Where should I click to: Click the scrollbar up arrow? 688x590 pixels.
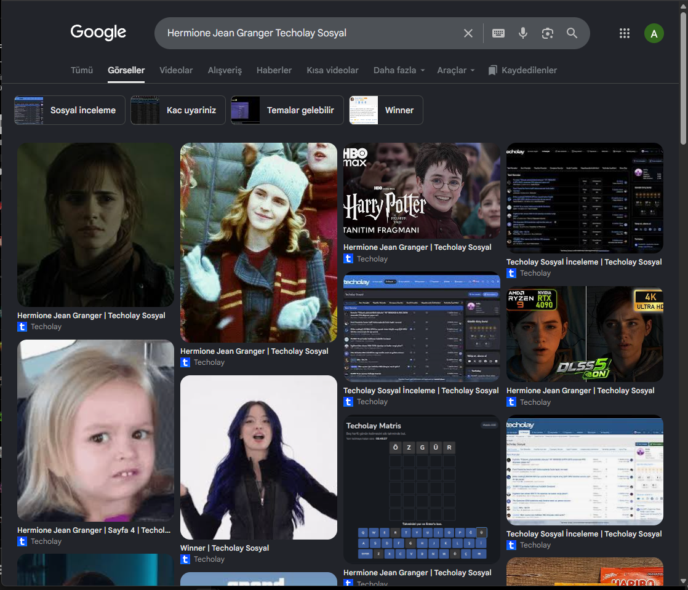click(683, 6)
